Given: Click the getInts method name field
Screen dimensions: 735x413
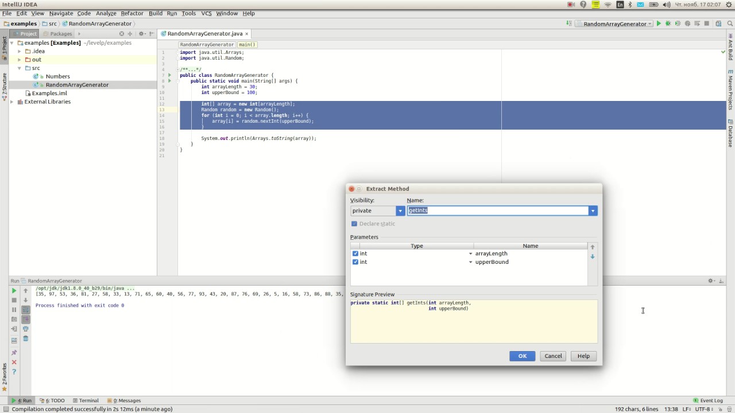Looking at the screenshot, I should pyautogui.click(x=497, y=211).
